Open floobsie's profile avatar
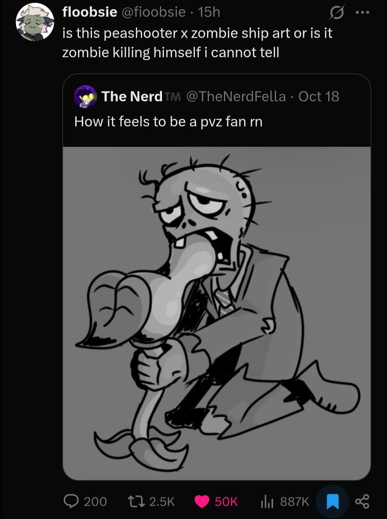The image size is (387, 519). pos(35,22)
